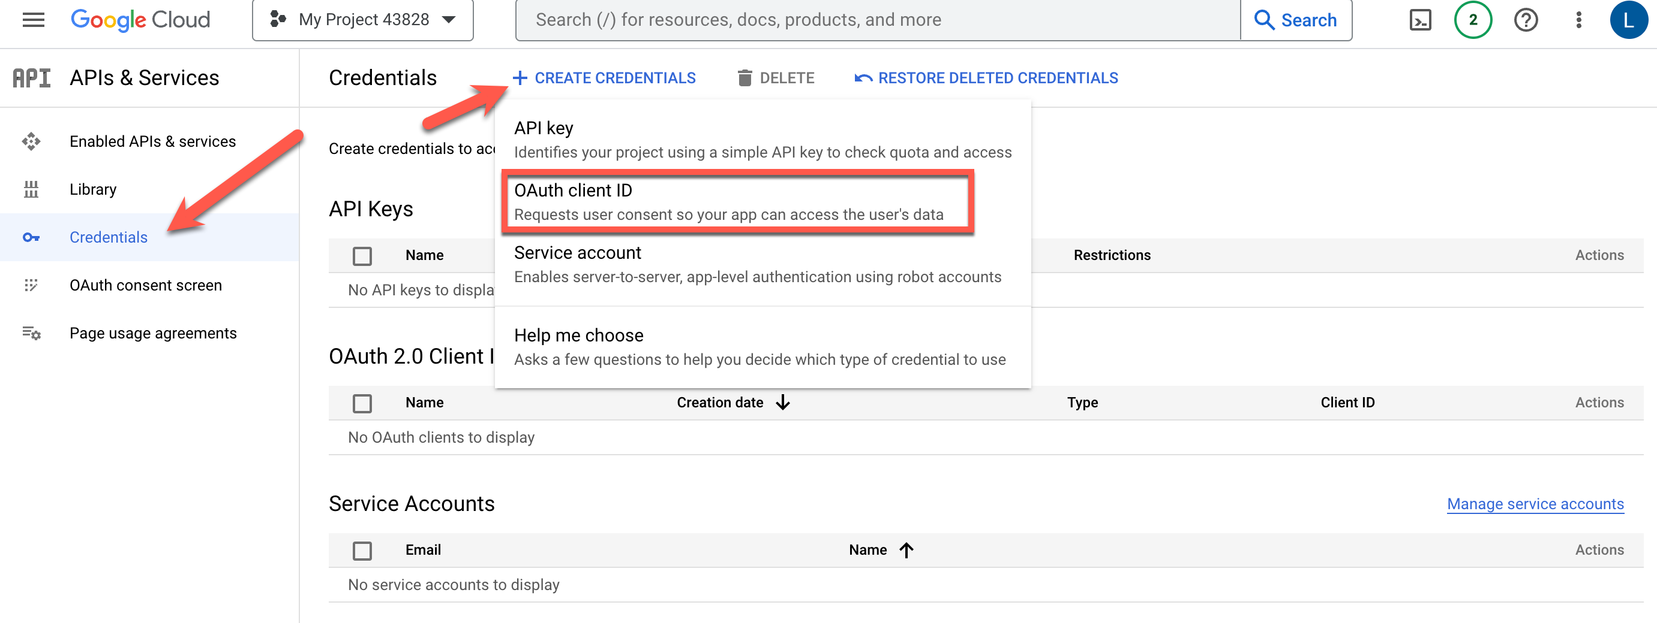Click the APIs & Services heading
The image size is (1657, 623).
tap(144, 78)
